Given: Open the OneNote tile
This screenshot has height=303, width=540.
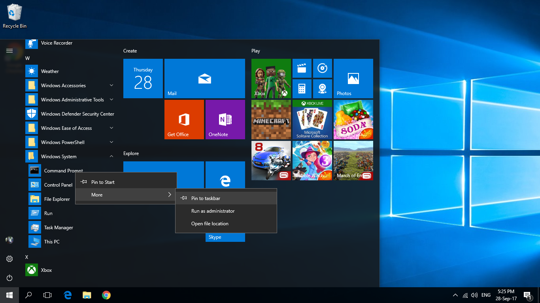Looking at the screenshot, I should [x=225, y=120].
